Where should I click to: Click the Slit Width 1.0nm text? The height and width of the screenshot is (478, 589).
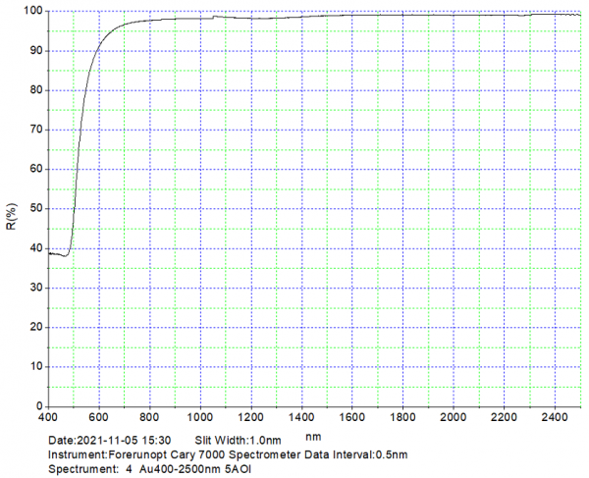tap(239, 441)
